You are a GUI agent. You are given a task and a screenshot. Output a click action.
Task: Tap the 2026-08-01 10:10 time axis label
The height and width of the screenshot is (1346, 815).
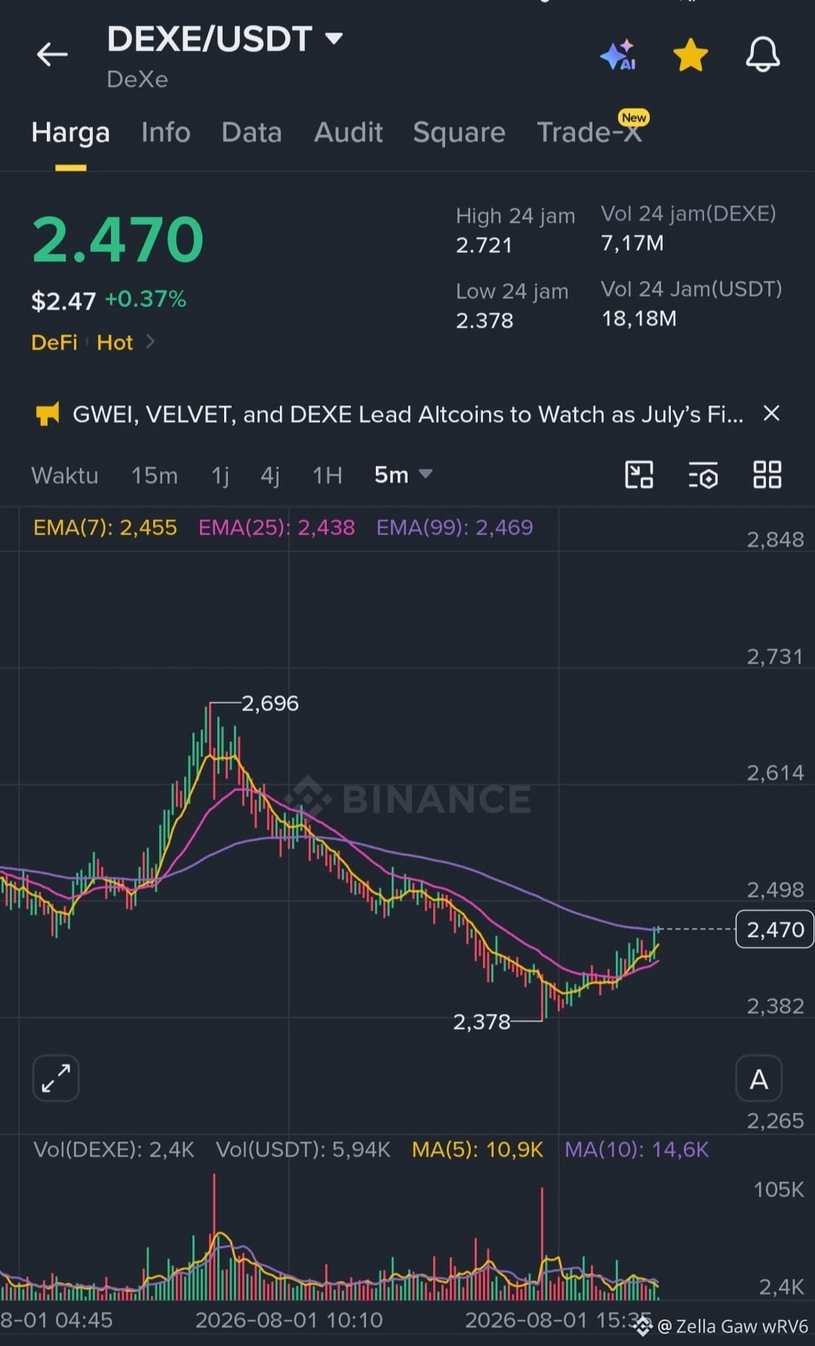pos(289,1320)
